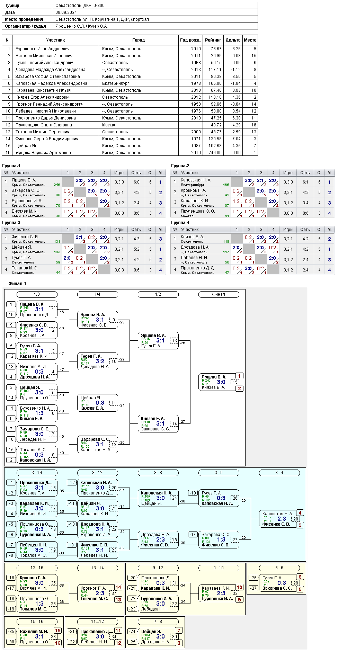Click the red second-place badge under the final match
This screenshot has width=338, height=652.
pos(239,388)
